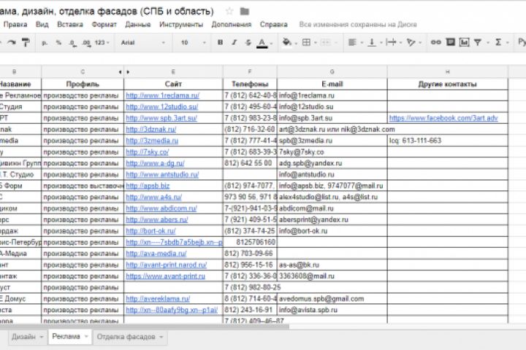
Task: Toggle italic formatting
Action: 235,42
